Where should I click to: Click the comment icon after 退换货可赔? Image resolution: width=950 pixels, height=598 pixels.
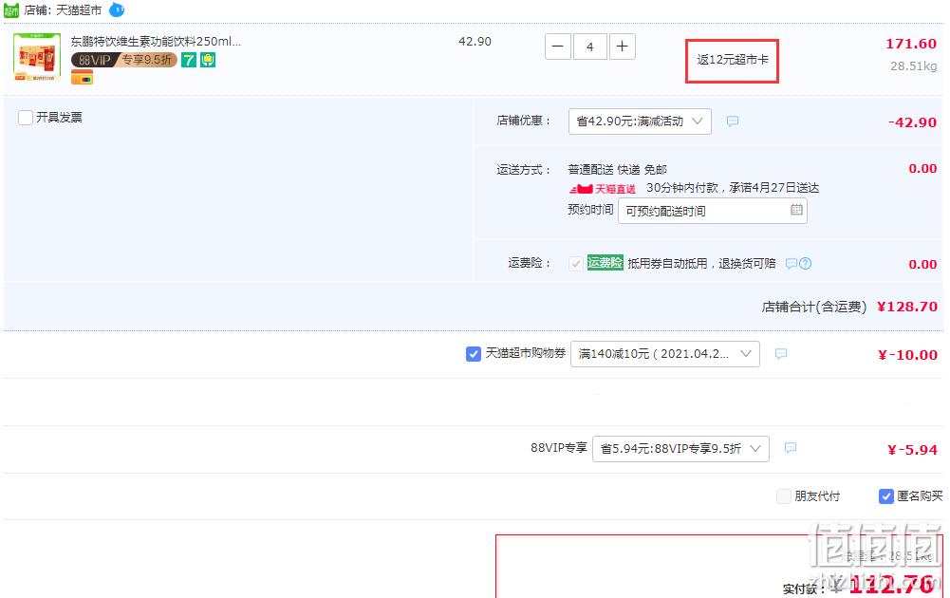[x=792, y=264]
